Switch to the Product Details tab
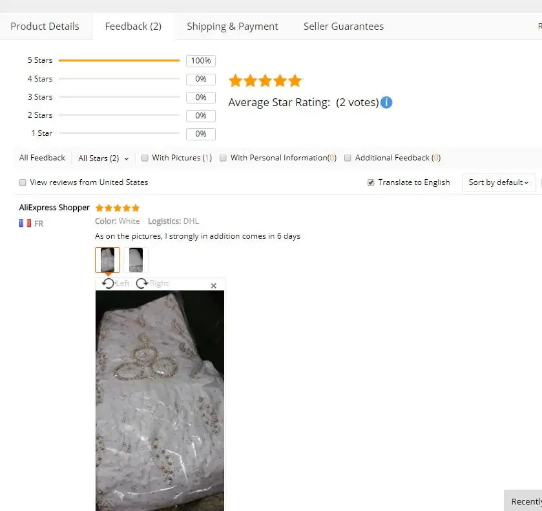The width and height of the screenshot is (542, 511). (x=45, y=27)
